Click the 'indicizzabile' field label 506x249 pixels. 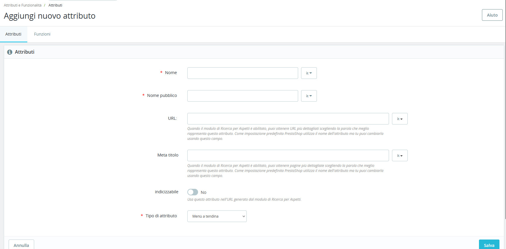point(167,192)
